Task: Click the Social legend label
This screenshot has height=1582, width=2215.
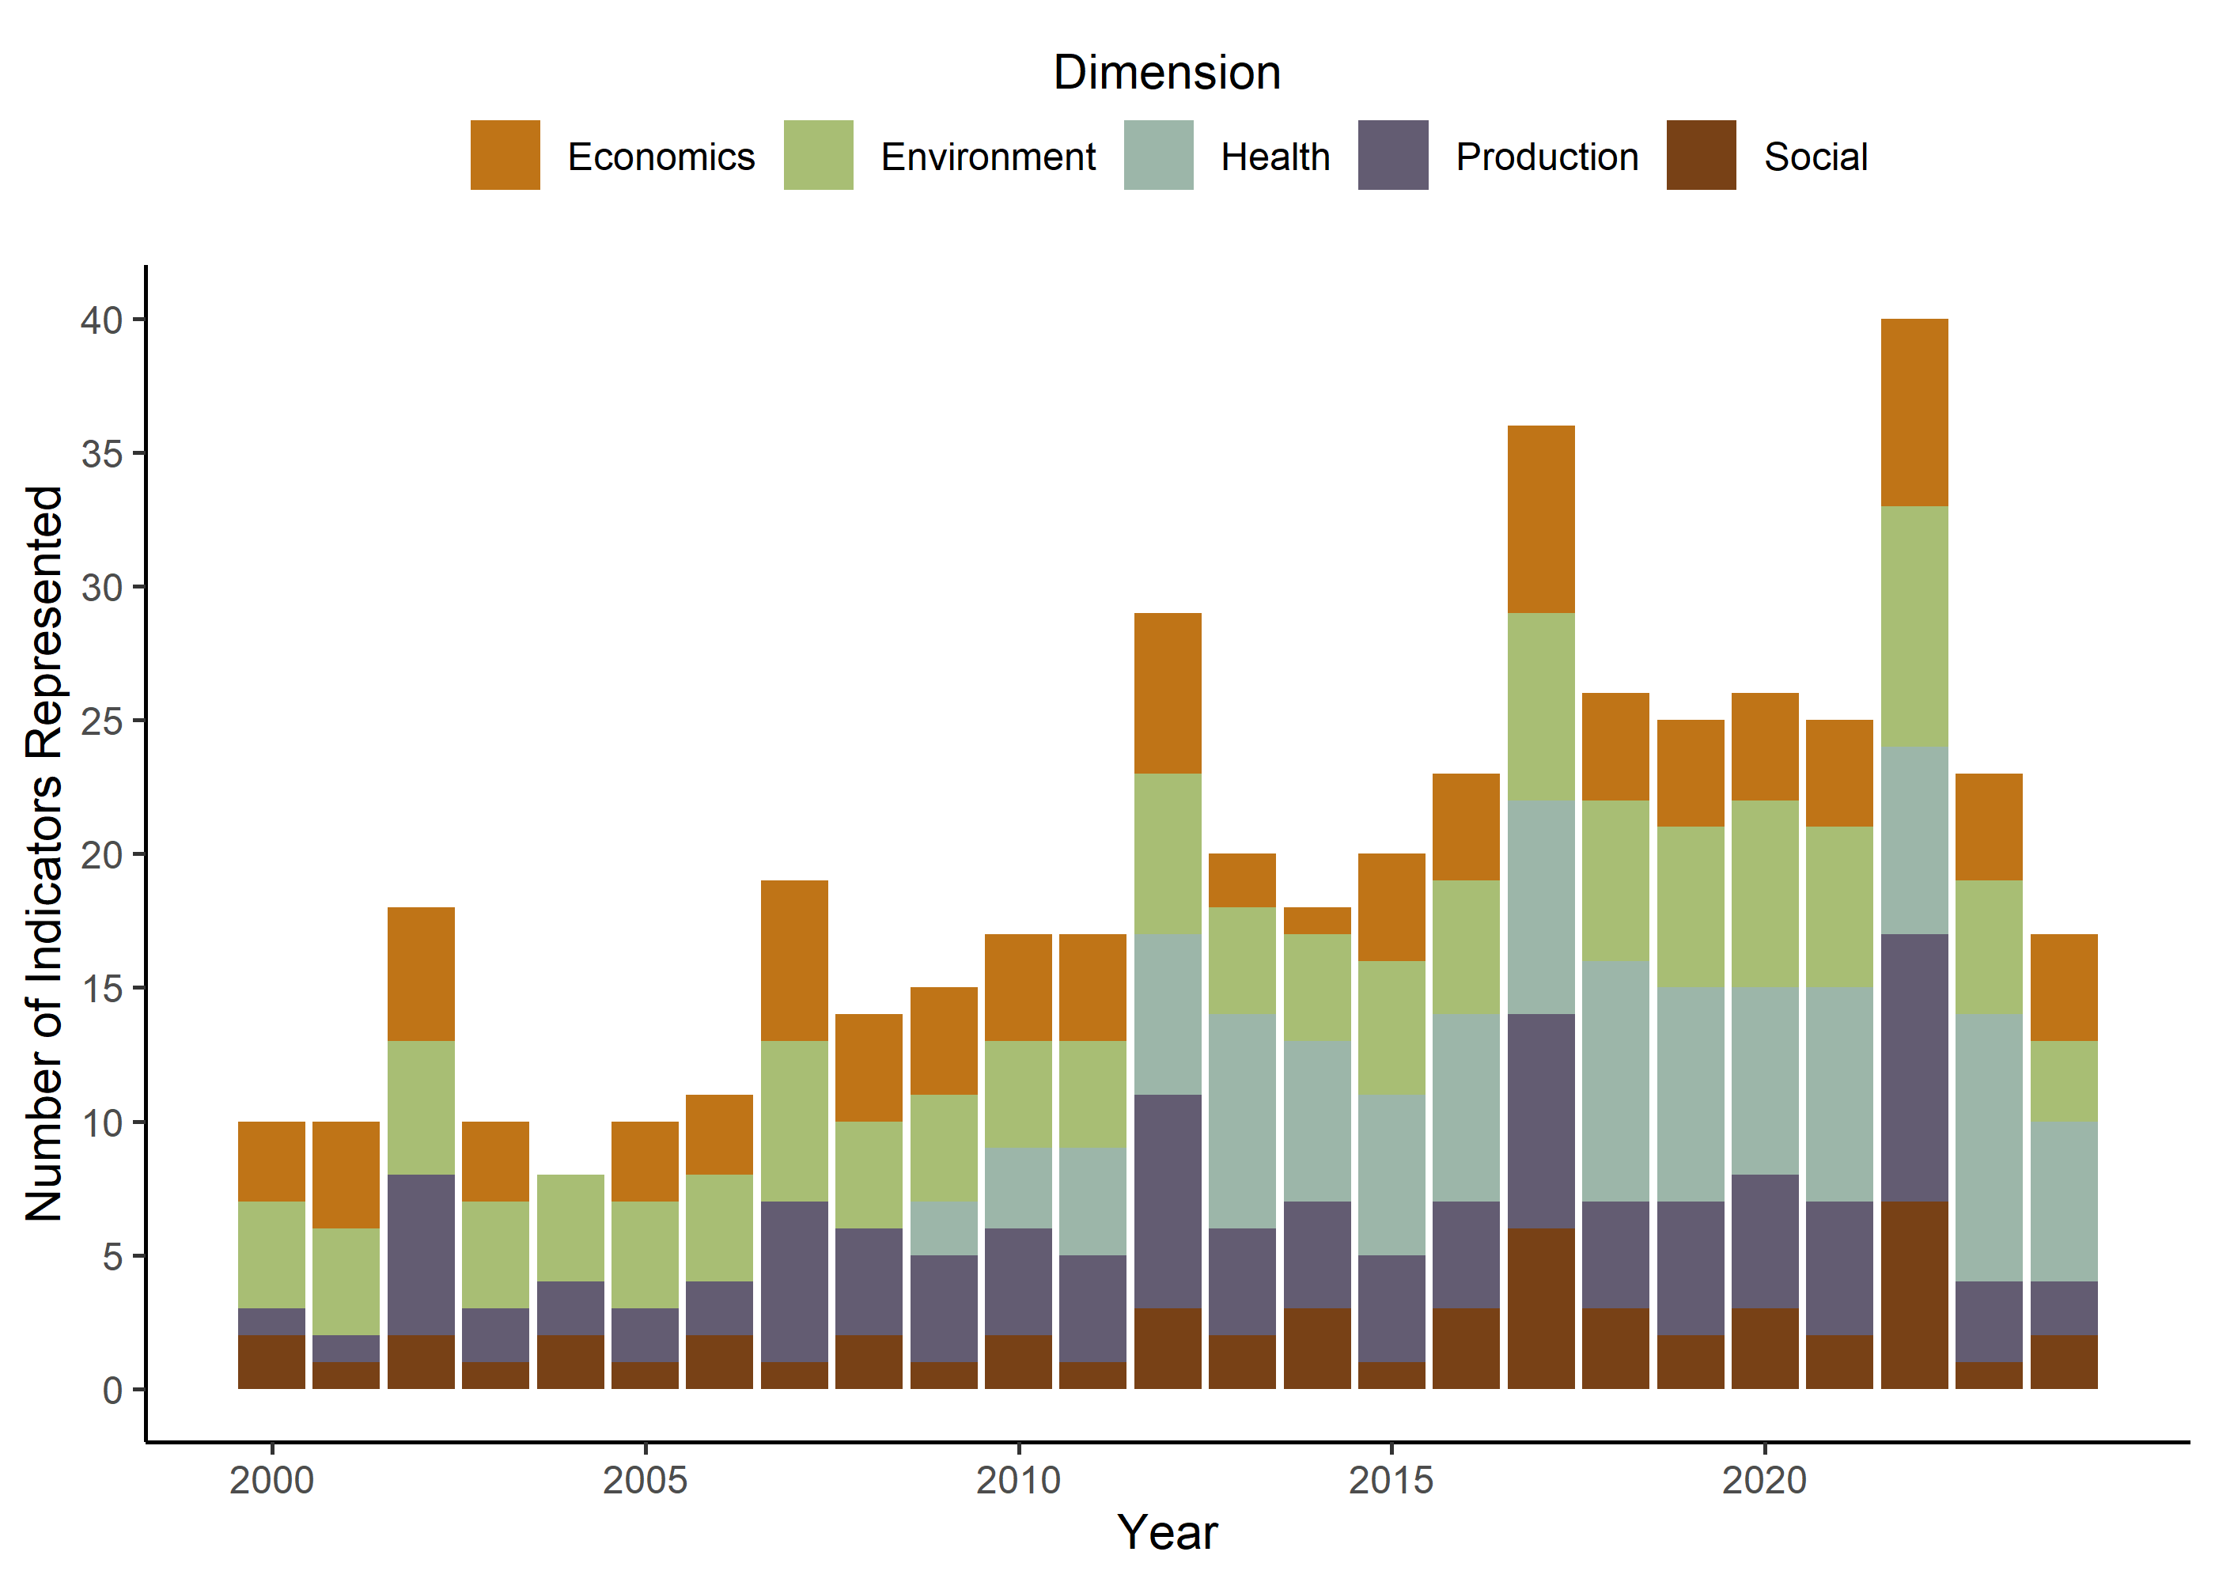Action: (1816, 157)
